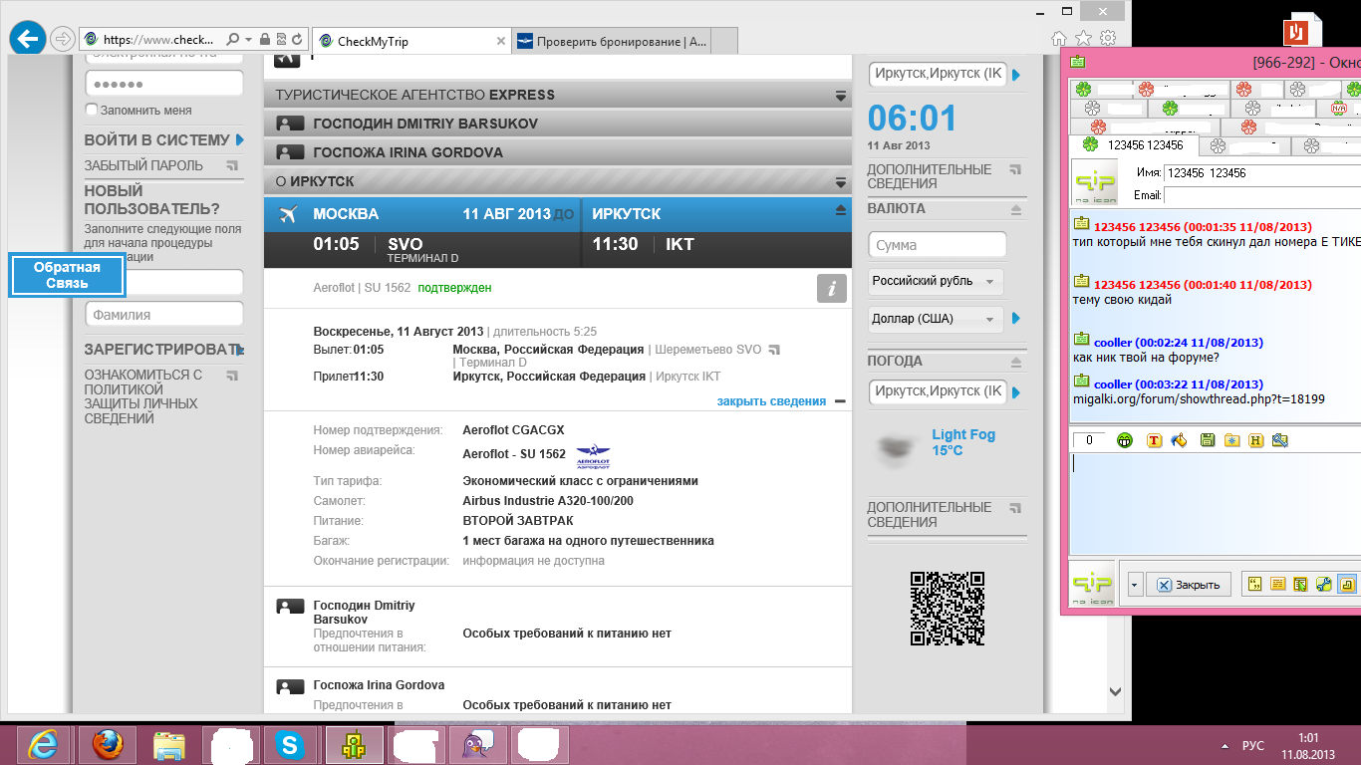The width and height of the screenshot is (1361, 765).
Task: Click the 'Госпожа IRINA GORDOVA' passenger row
Action: pos(558,152)
